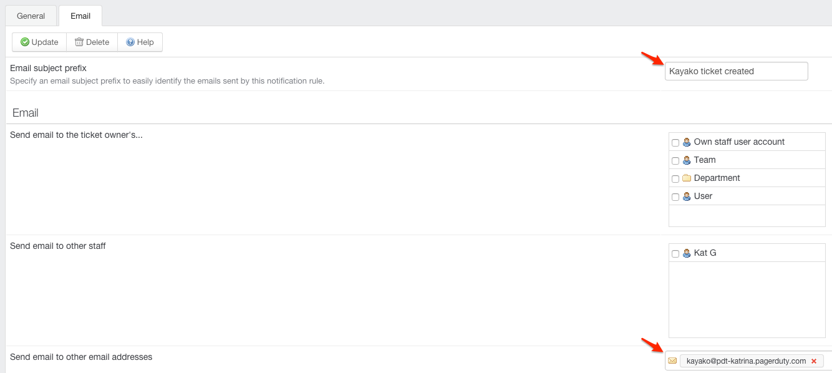Click the blue Help question icon

pos(130,42)
